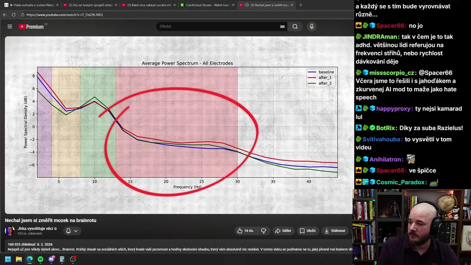Open the YouTube hamburger guide menu

[x=10, y=26]
